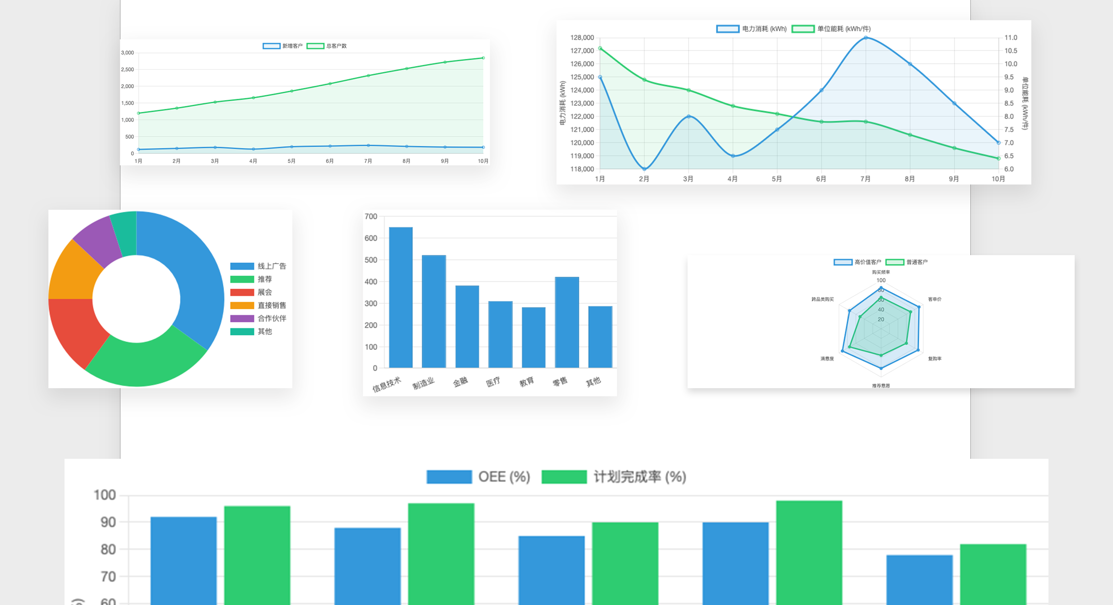Hide the 计划完成率 (%) series via legend

point(614,477)
